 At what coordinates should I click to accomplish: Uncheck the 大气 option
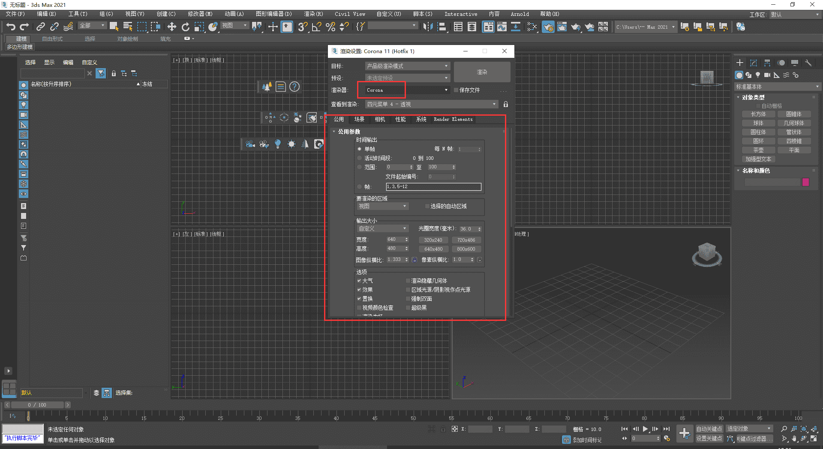tap(359, 281)
